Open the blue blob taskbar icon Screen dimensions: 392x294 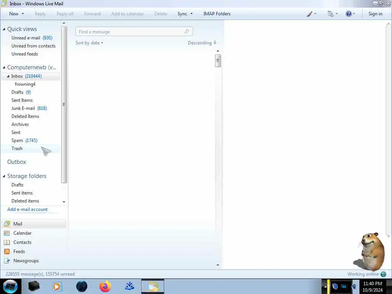pos(129,286)
